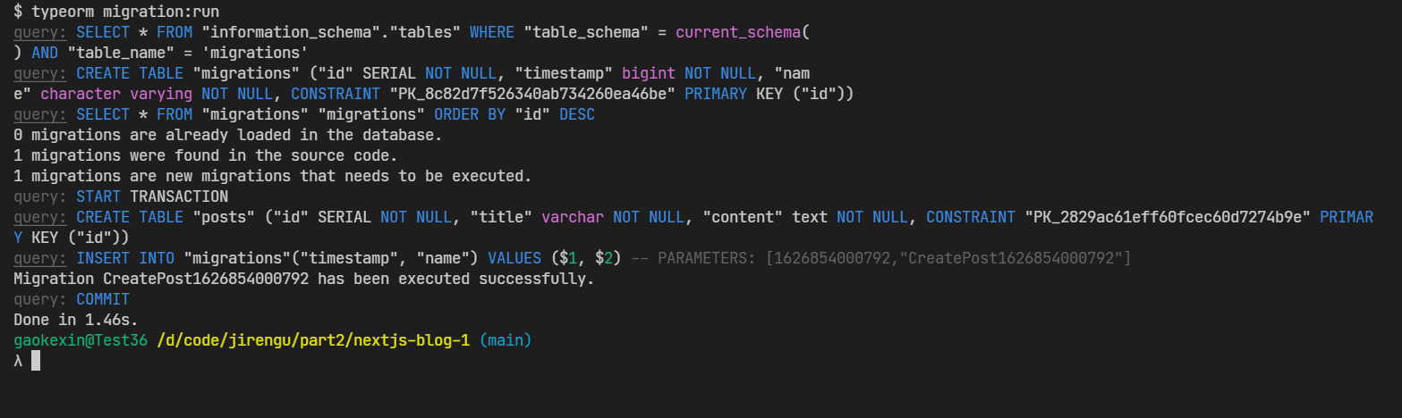Click 'CreatePost1626854000792 has been executed successfully' line
Viewport: 1402px width, 418px height.
point(304,279)
